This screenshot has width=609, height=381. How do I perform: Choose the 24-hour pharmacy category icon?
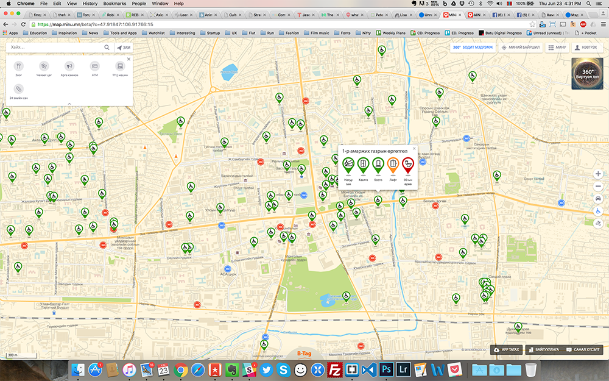(18, 88)
